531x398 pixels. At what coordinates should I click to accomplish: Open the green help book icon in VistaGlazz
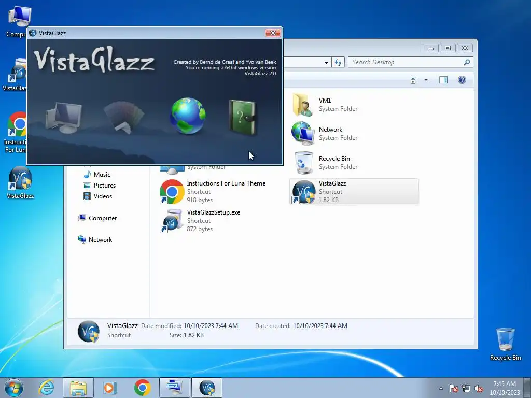(x=243, y=118)
